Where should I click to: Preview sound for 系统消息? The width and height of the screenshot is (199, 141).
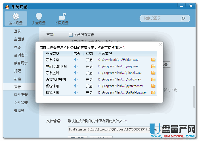coord(76,86)
